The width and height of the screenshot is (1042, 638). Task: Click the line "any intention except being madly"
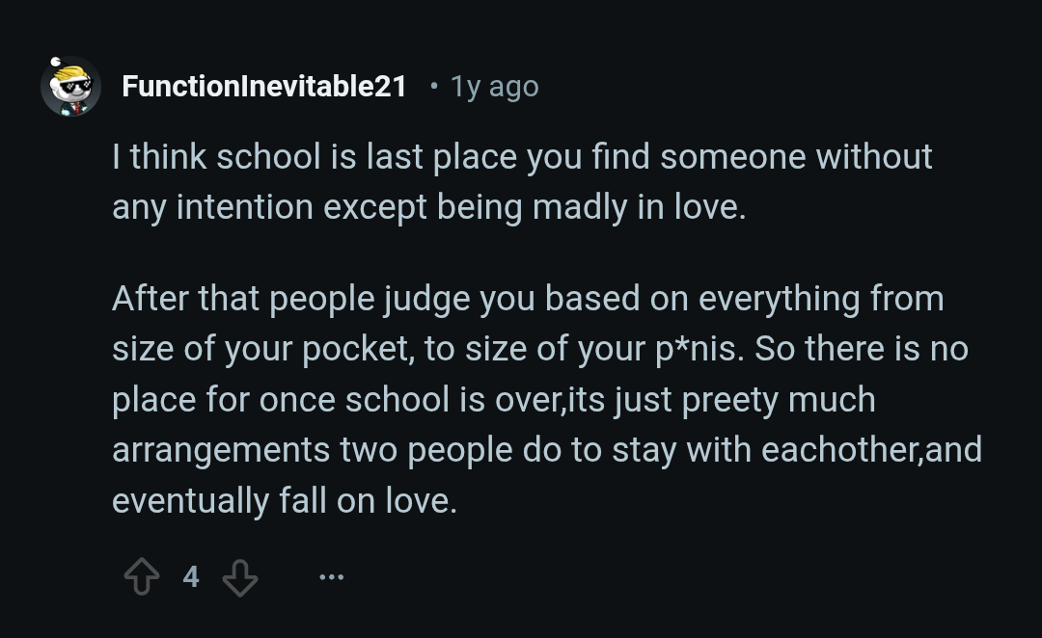[428, 207]
